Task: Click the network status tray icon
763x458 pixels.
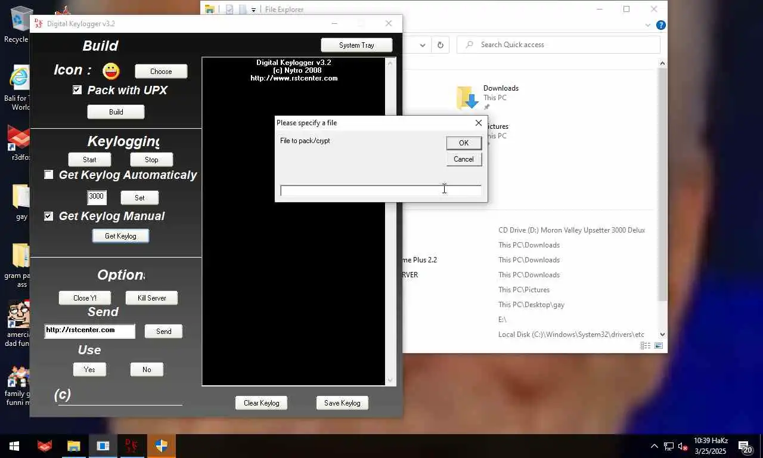Action: pos(669,446)
